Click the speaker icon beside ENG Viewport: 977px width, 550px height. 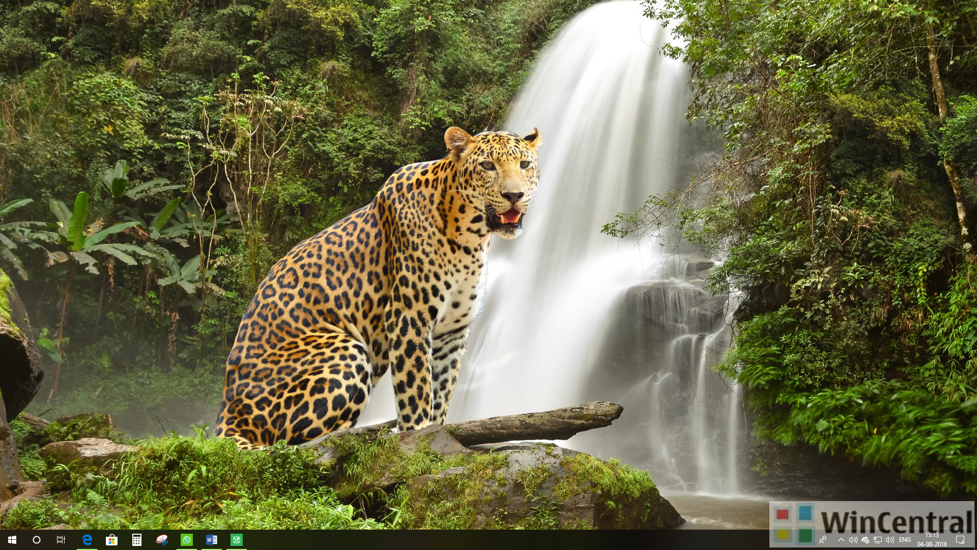tap(889, 540)
